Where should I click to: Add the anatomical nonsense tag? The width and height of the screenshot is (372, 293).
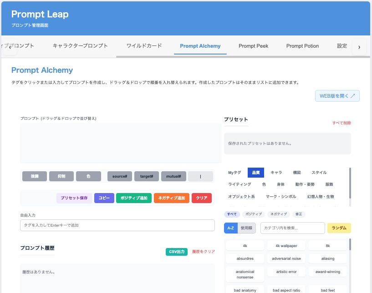tap(245, 274)
